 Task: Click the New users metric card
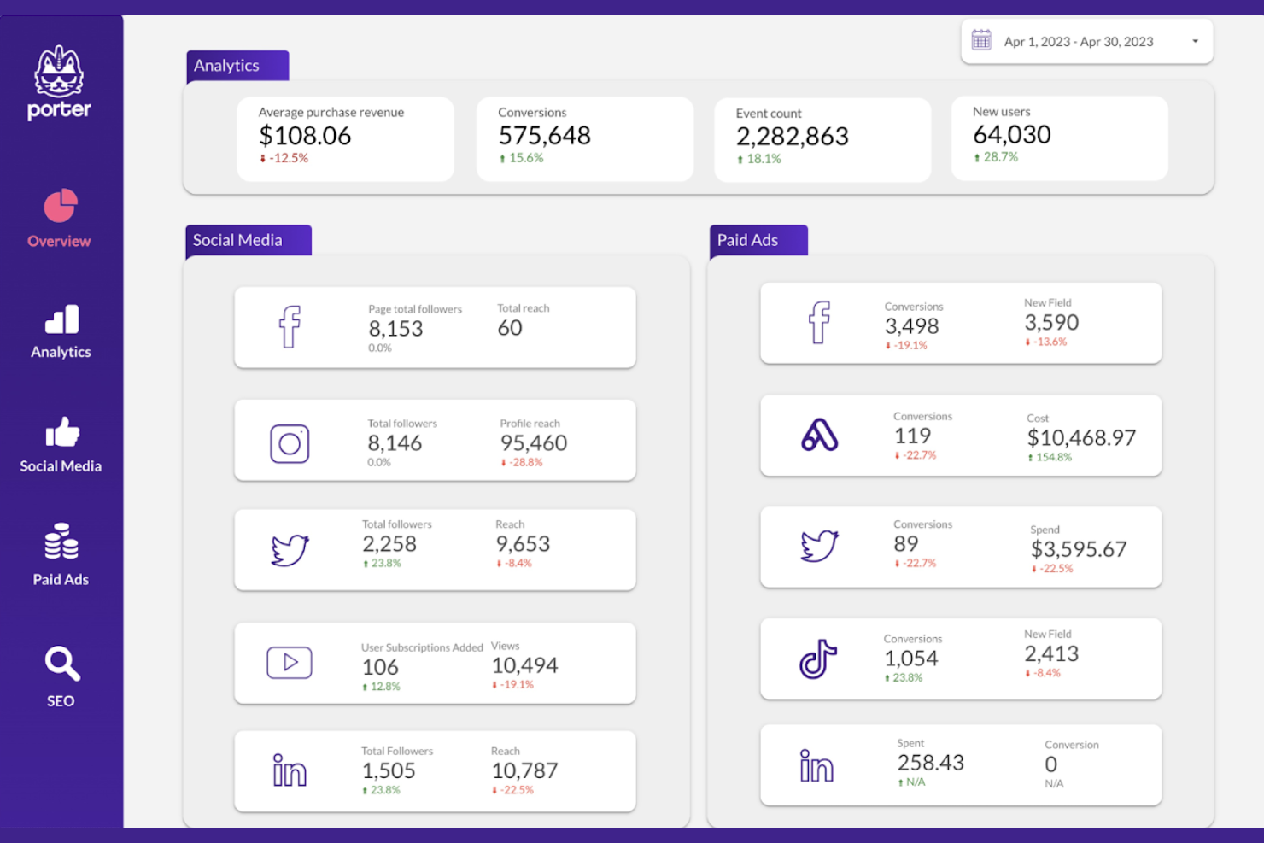click(x=1059, y=138)
